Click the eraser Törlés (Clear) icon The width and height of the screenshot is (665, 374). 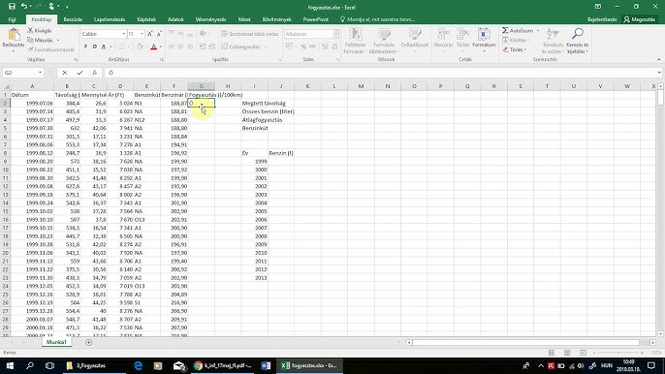505,49
